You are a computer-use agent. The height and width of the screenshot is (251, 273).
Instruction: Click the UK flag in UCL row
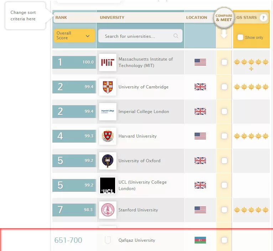[200, 185]
